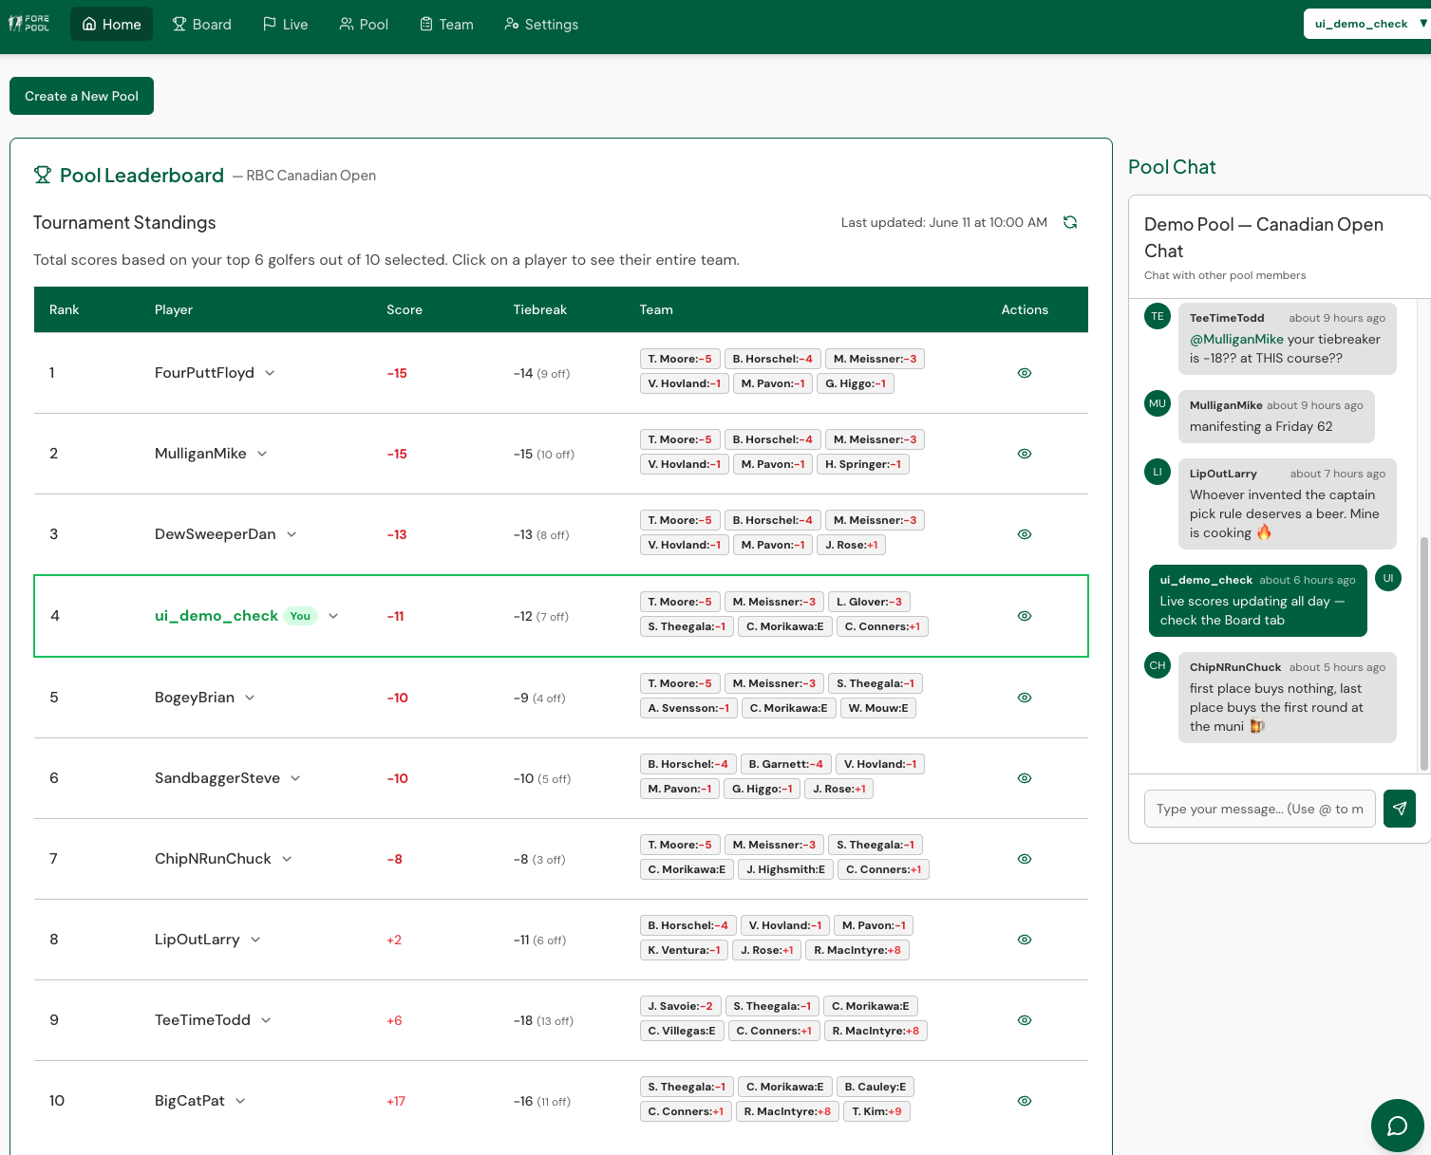Expand FourPuttFloyd's row chevron
1431x1155 pixels.
tap(270, 373)
